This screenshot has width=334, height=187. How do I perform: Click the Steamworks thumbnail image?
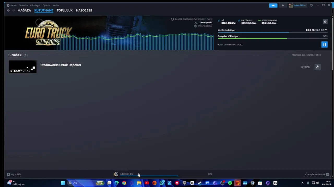(x=23, y=67)
